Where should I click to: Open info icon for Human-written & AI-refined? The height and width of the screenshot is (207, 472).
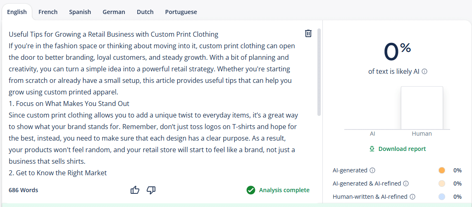click(x=412, y=197)
